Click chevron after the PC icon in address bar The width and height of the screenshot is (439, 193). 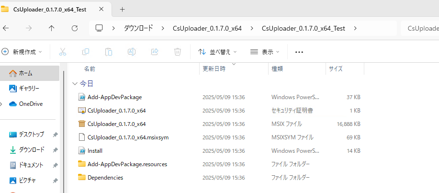113,28
